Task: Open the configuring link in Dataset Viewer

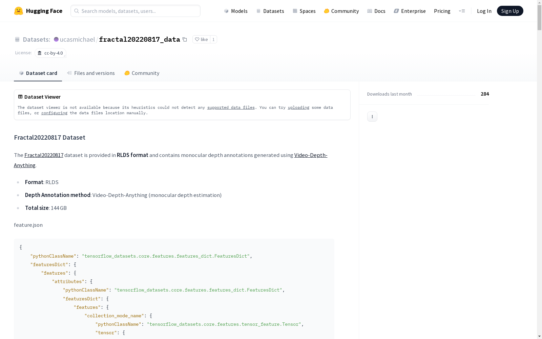Action: coord(54,113)
